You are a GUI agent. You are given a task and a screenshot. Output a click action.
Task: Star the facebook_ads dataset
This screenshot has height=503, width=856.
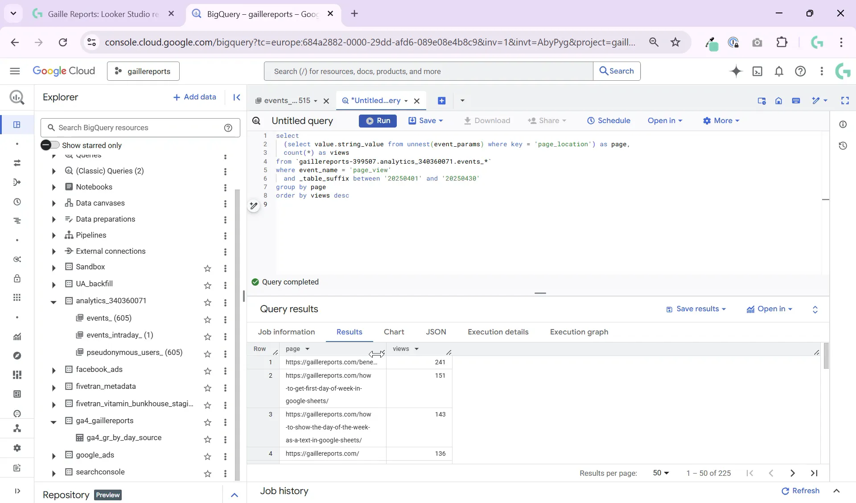pyautogui.click(x=208, y=371)
